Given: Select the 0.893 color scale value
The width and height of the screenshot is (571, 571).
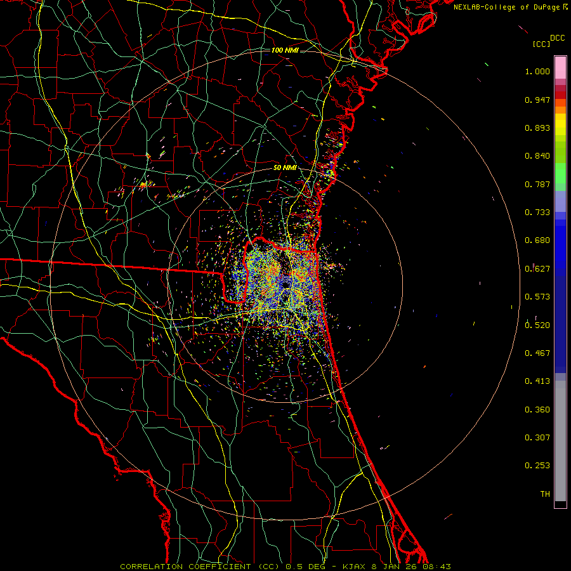Looking at the screenshot, I should point(537,128).
